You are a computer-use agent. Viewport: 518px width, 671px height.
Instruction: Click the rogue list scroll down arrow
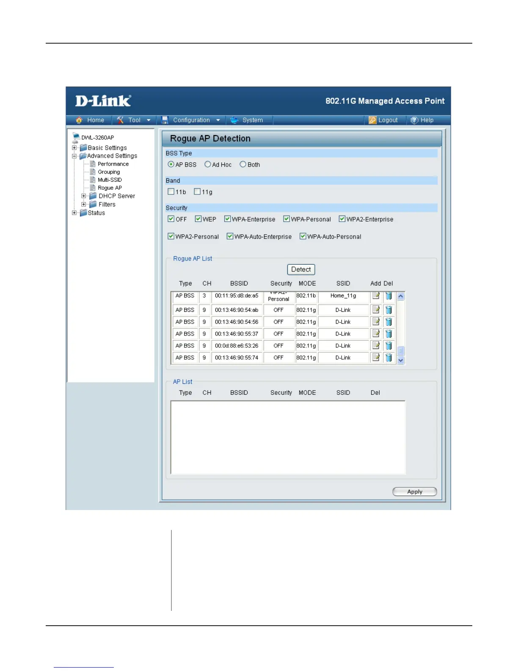(x=401, y=360)
